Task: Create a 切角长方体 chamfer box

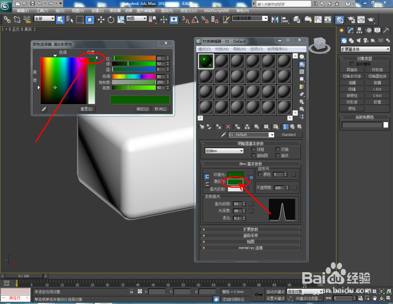Action: click(x=352, y=76)
